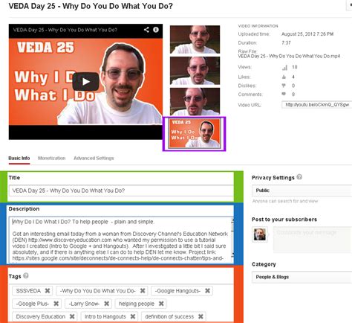Click the description scrollbar up arrow

click(232, 220)
